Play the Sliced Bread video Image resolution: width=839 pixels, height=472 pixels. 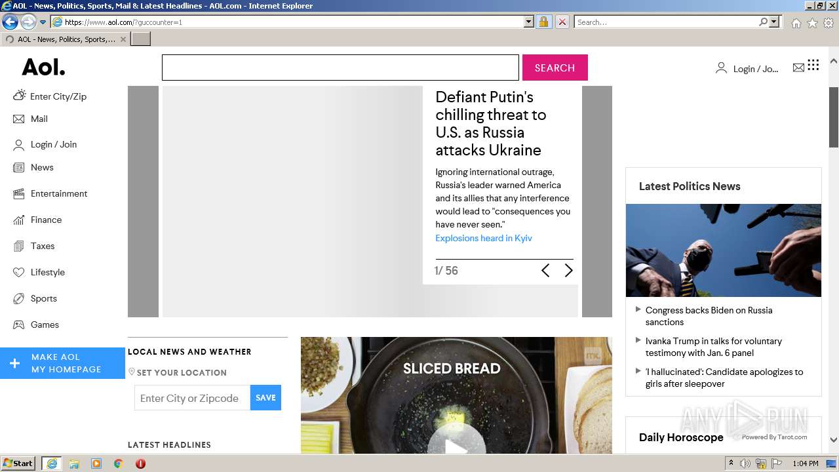[456, 445]
